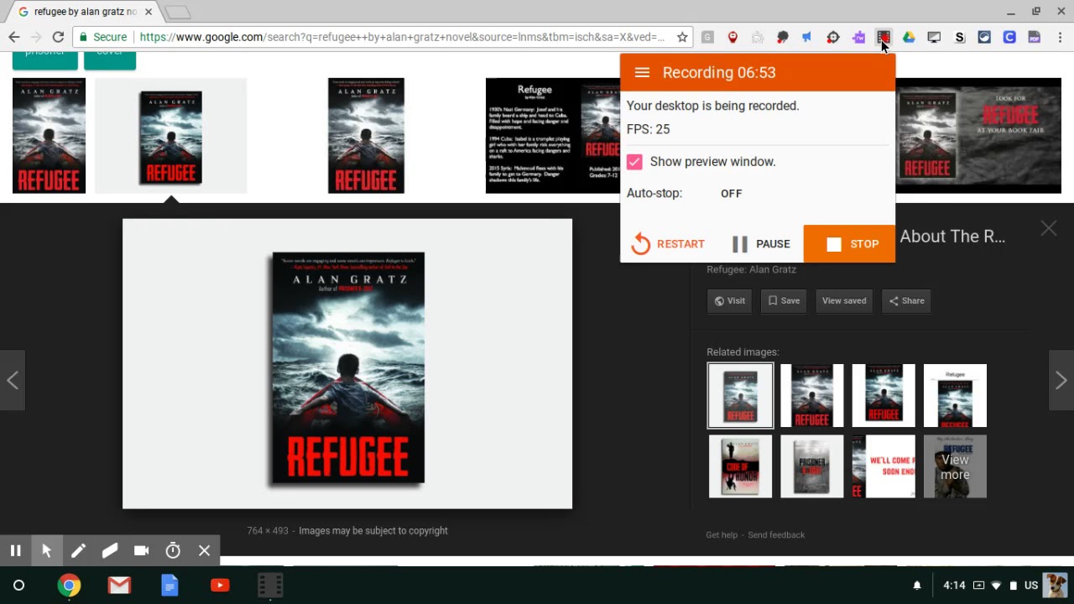1074x604 pixels.
Task: Share the Refugee image
Action: click(x=906, y=300)
